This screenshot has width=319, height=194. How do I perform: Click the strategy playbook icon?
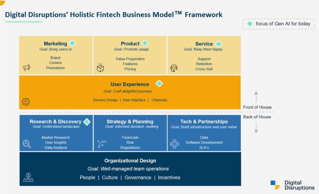click(x=101, y=144)
